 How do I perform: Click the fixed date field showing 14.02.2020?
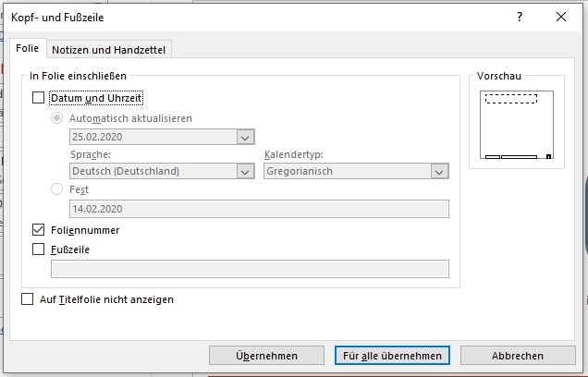pyautogui.click(x=259, y=209)
